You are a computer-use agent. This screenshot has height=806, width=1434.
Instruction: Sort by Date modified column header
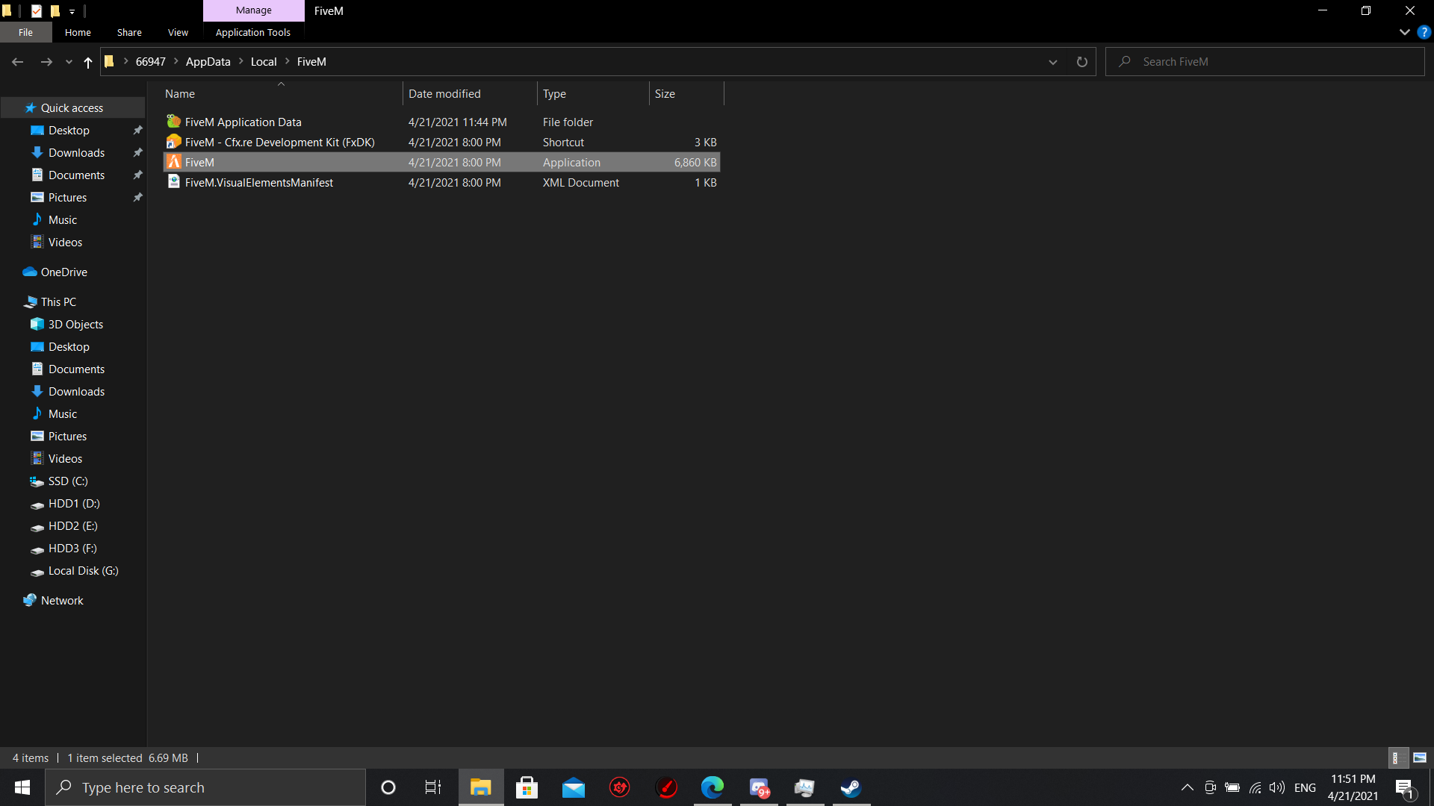(444, 94)
